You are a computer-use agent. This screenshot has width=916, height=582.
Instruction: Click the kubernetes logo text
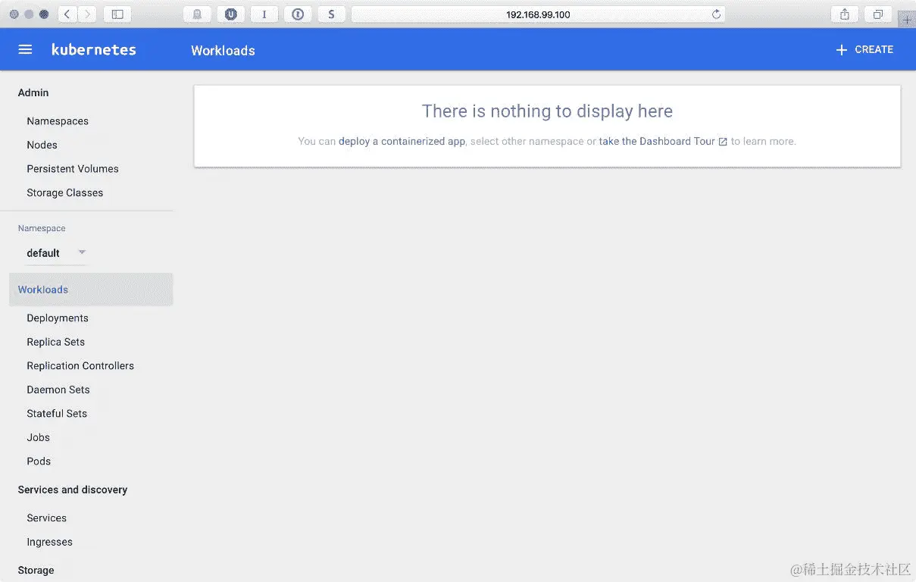94,50
